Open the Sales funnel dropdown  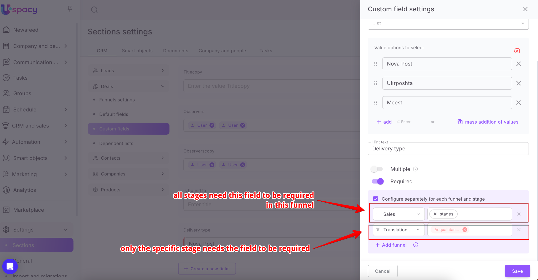[399, 214]
